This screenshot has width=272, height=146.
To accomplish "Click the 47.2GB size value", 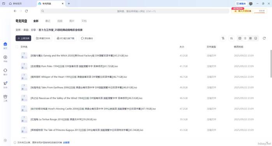I will click(184, 109).
